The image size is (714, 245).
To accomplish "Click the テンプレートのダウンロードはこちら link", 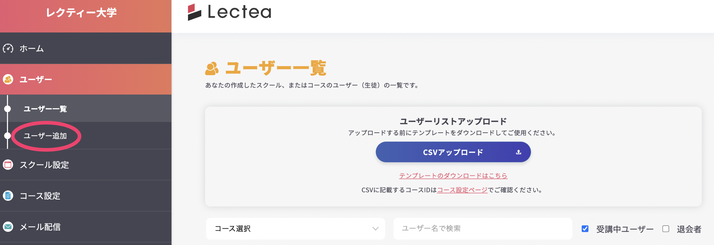I will (x=453, y=176).
